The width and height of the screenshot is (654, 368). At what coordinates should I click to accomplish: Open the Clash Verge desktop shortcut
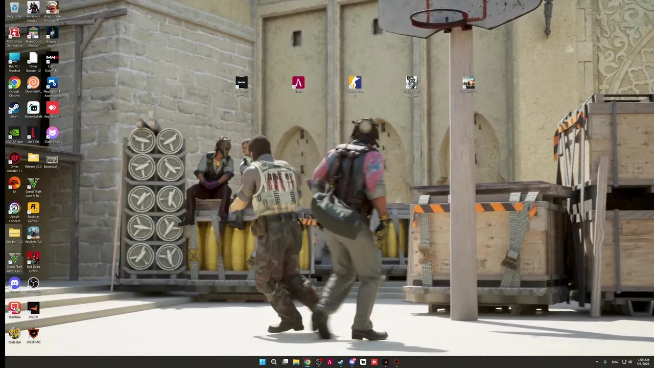click(52, 135)
